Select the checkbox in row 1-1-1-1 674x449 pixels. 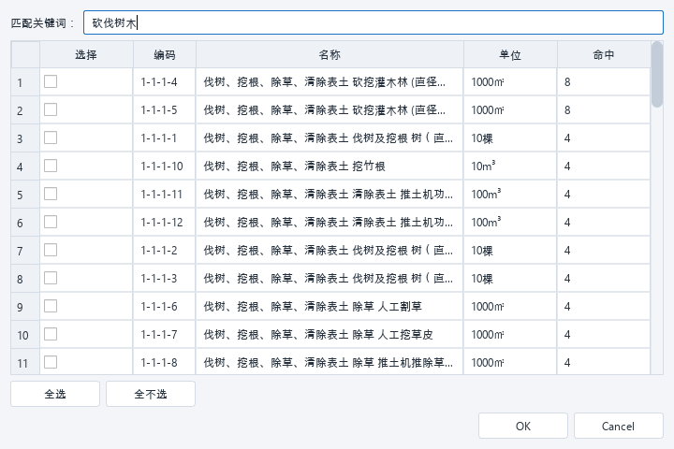click(51, 138)
